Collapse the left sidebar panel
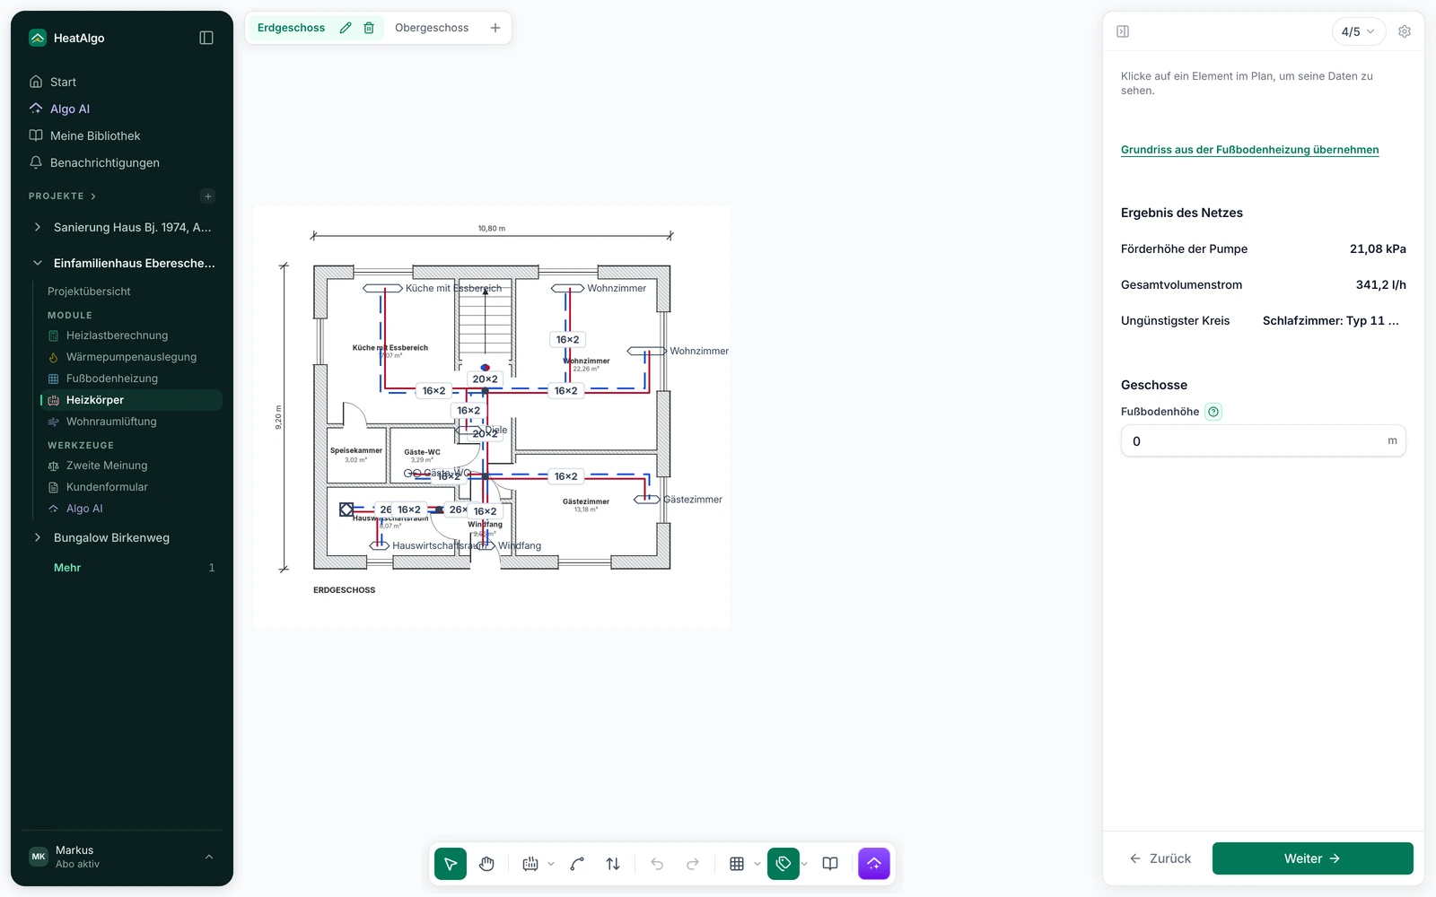Viewport: 1436px width, 897px height. tap(206, 38)
